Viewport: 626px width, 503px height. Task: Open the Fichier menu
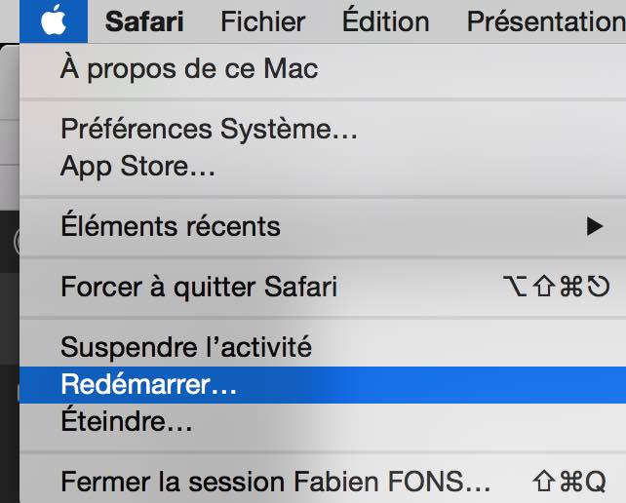[262, 20]
